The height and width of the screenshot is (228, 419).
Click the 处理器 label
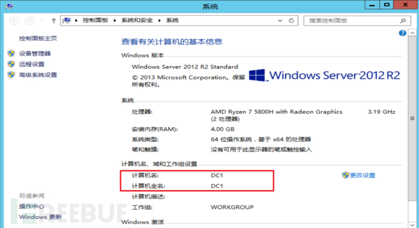coord(142,112)
